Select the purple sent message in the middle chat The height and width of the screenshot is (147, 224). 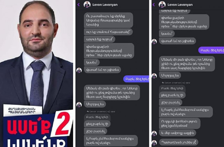pos(136,79)
